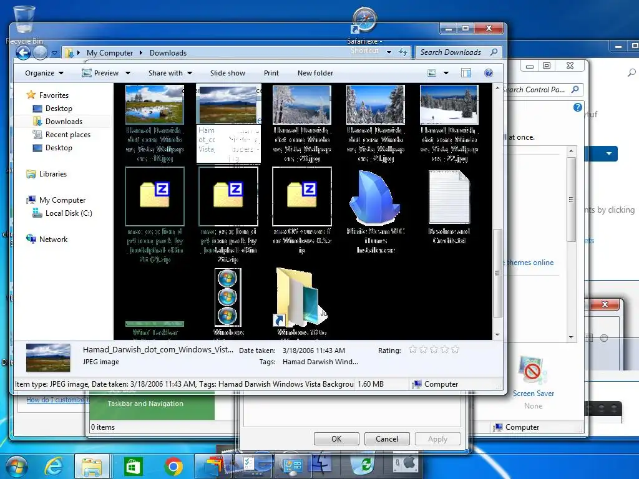Click the file list scroll down arrow
Viewport: 639px width, 479px height.
497,335
